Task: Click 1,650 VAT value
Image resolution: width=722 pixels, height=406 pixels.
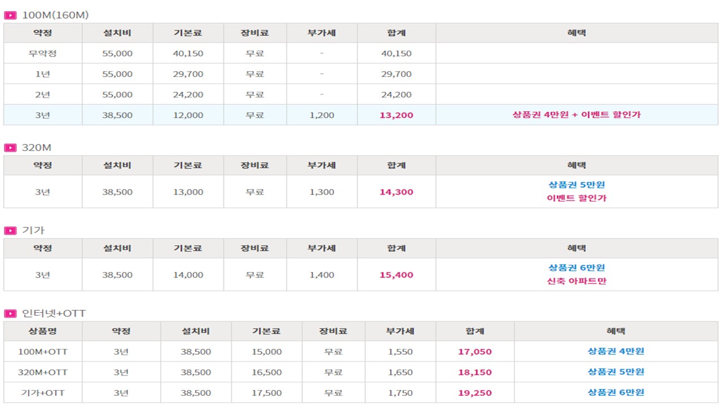Action: tap(400, 372)
